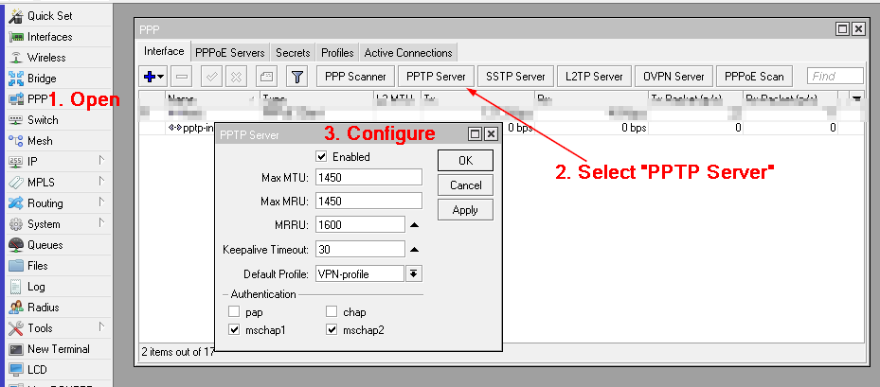Collapse the MRRU field arrow
The height and width of the screenshot is (387, 880).
414,225
